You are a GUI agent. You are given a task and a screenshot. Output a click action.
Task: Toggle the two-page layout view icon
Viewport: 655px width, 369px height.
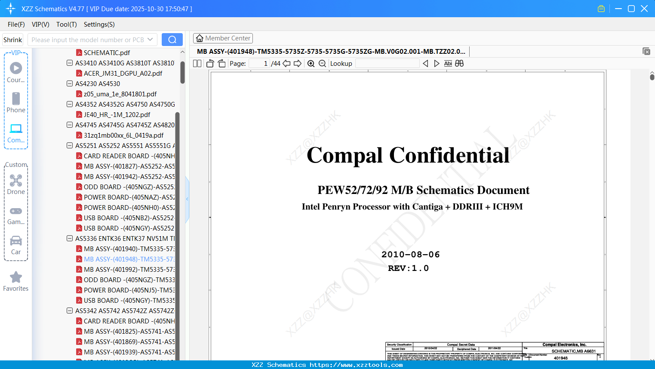point(197,63)
